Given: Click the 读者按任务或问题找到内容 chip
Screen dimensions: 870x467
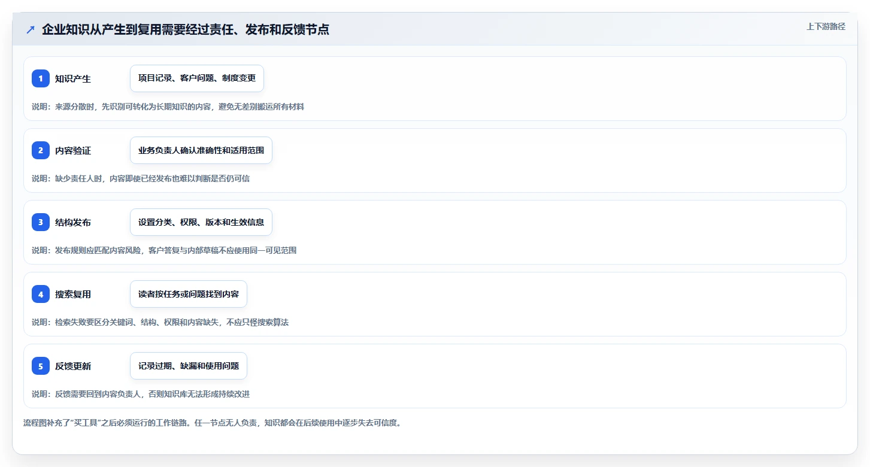Looking at the screenshot, I should pyautogui.click(x=189, y=294).
